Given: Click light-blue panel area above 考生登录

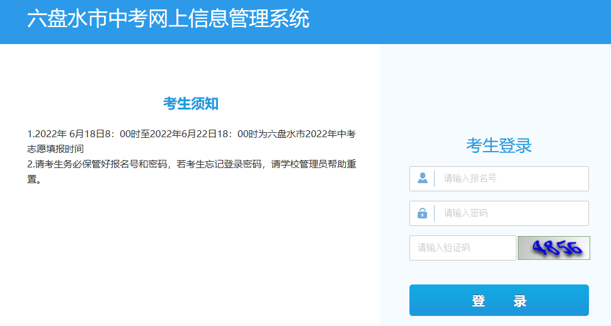Looking at the screenshot, I should tap(495, 88).
